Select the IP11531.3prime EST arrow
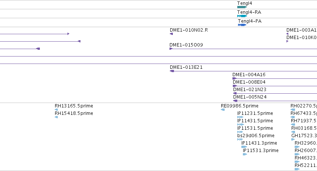This screenshot has width=317, height=171. [x=245, y=154]
